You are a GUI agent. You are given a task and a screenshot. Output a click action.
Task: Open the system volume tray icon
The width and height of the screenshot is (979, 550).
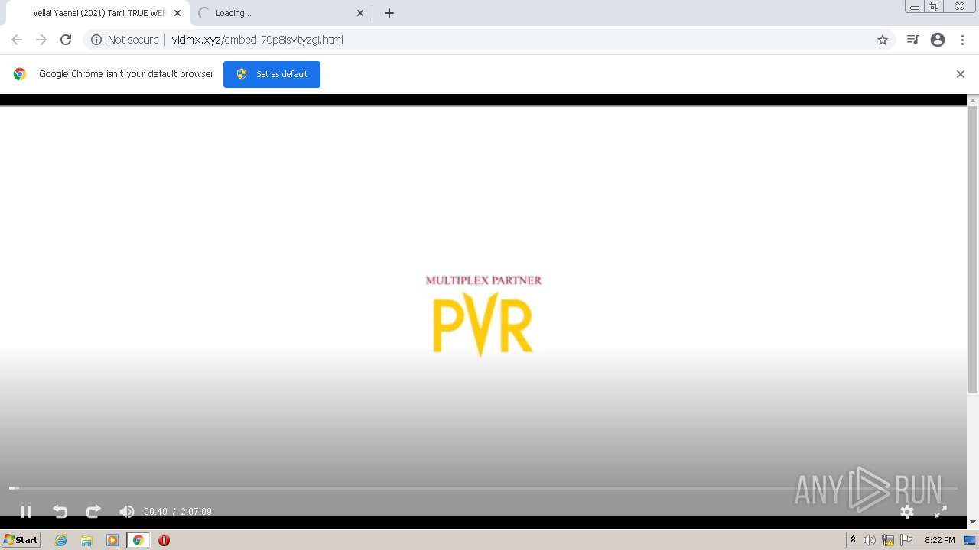870,540
